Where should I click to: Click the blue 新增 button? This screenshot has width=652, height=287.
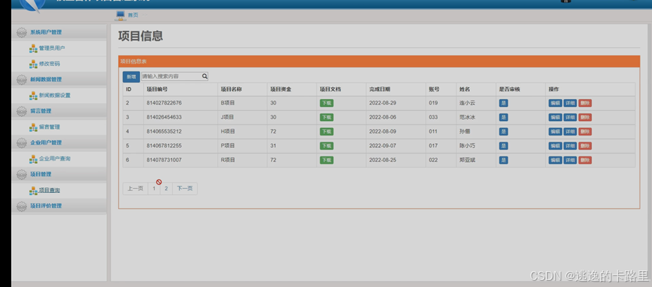[131, 77]
